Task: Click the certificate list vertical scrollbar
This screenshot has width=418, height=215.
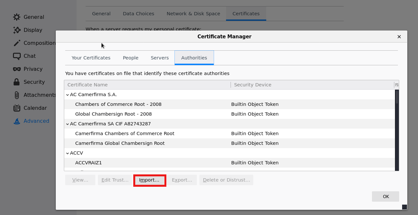Action: (397, 130)
